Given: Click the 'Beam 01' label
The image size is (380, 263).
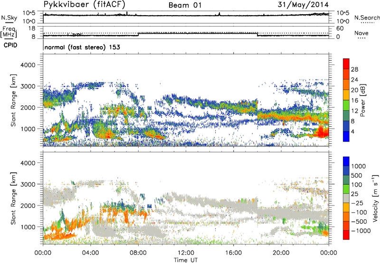Looking at the screenshot, I should (x=185, y=5).
